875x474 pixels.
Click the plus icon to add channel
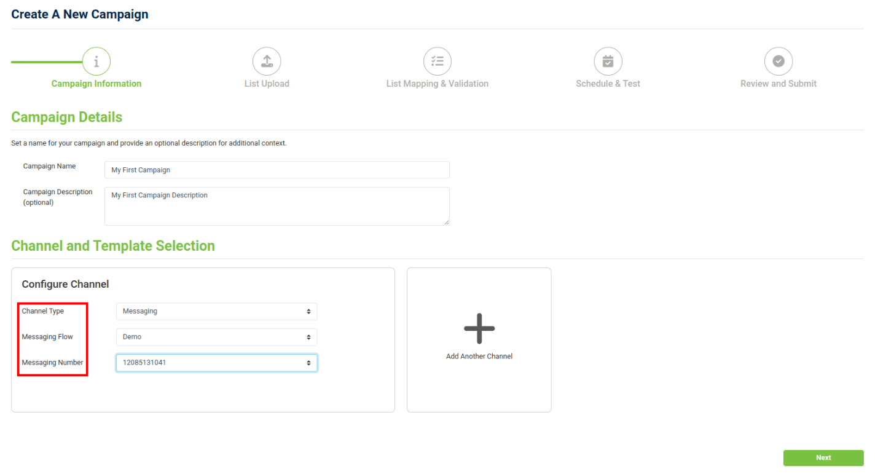(479, 328)
